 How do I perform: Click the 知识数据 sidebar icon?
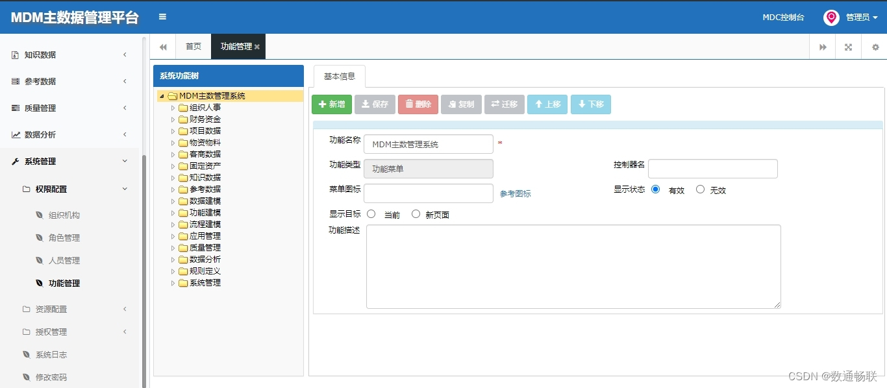[15, 55]
